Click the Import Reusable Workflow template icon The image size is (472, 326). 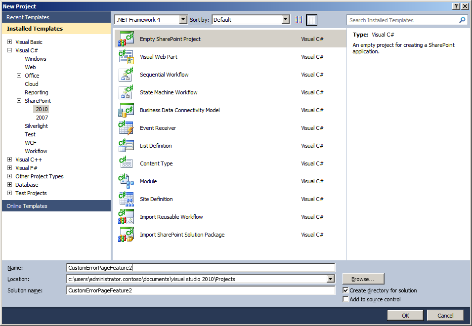[126, 216]
